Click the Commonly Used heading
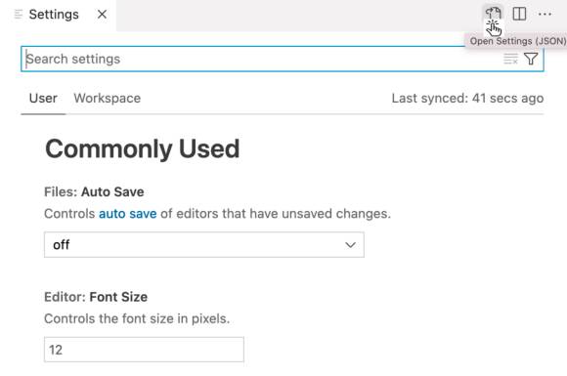567x376 pixels. (142, 148)
